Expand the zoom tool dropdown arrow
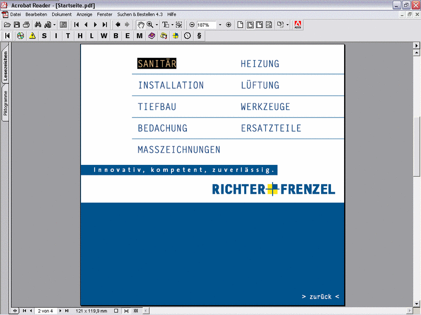The image size is (421, 315). [x=157, y=25]
